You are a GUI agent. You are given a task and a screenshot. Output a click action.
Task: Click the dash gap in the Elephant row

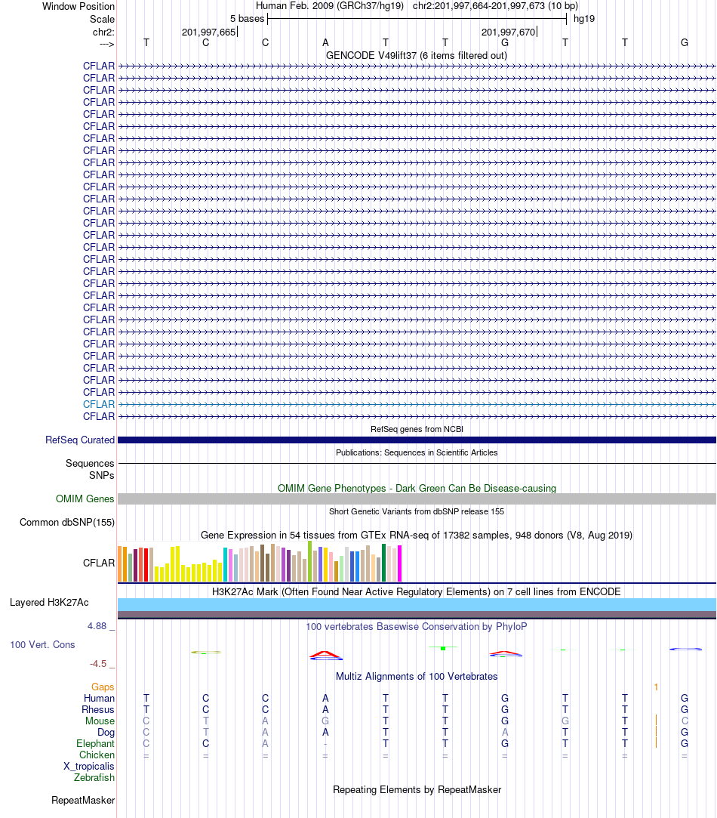325,744
